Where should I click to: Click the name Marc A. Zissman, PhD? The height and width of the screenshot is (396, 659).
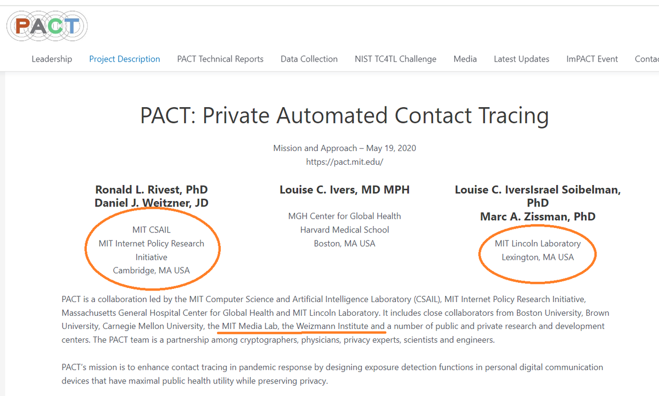coord(538,216)
